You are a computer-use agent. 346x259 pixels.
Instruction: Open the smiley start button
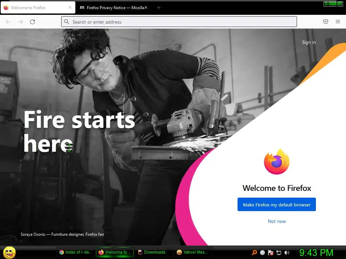click(9, 252)
